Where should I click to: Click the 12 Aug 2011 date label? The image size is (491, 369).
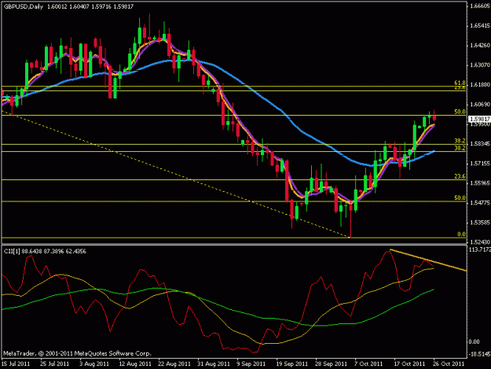[135, 363]
